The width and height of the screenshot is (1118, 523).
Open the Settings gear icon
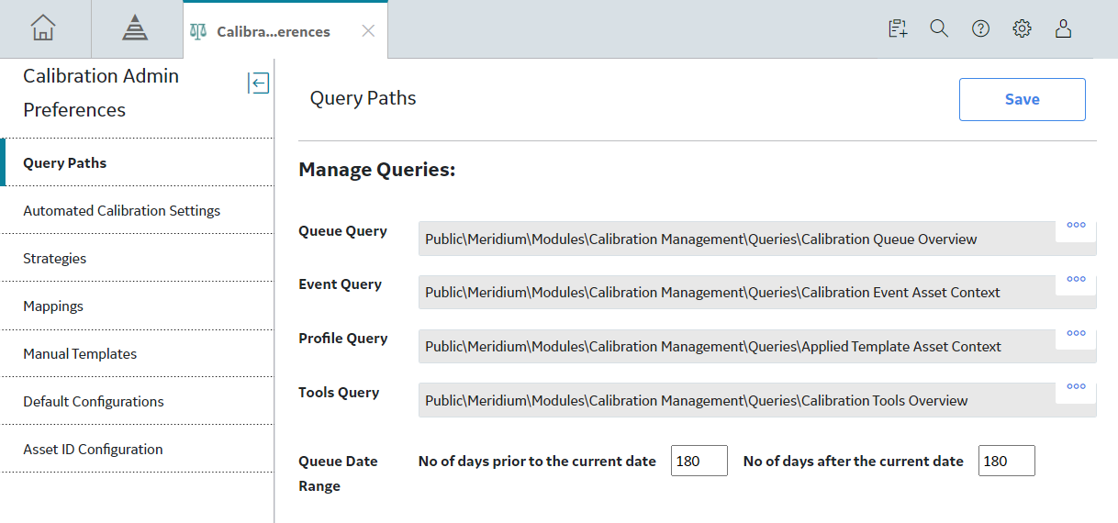[1022, 29]
